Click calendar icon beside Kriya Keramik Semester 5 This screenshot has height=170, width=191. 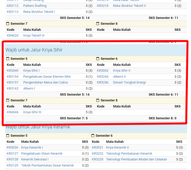[x=8, y=135]
